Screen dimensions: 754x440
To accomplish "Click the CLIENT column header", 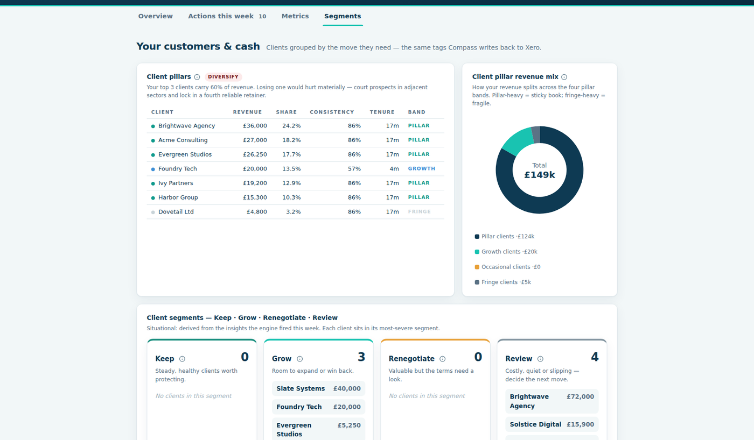I will point(163,112).
